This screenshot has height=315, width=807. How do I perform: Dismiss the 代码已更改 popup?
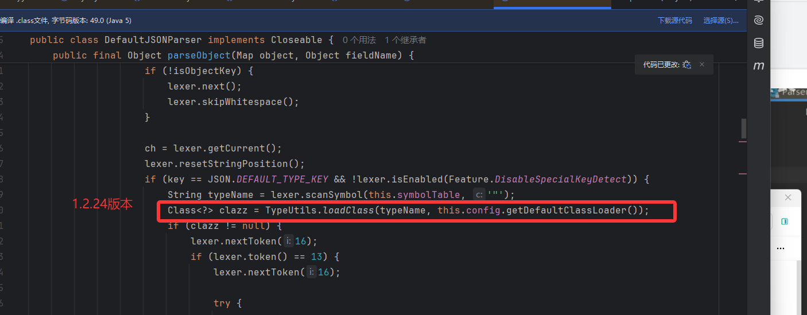coord(702,65)
